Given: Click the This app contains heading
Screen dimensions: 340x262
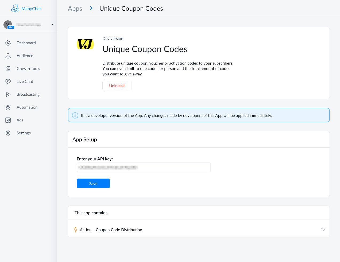Looking at the screenshot, I should pyautogui.click(x=91, y=213).
